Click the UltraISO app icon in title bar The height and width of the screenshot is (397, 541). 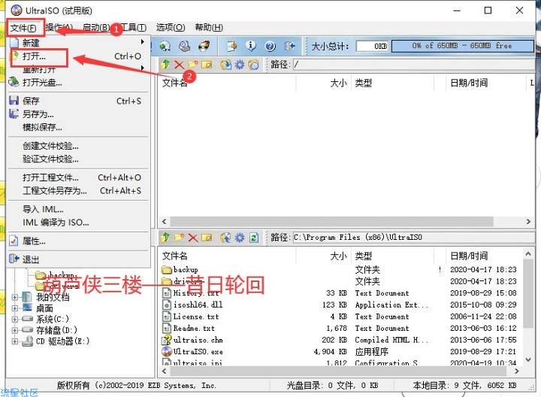[x=17, y=11]
